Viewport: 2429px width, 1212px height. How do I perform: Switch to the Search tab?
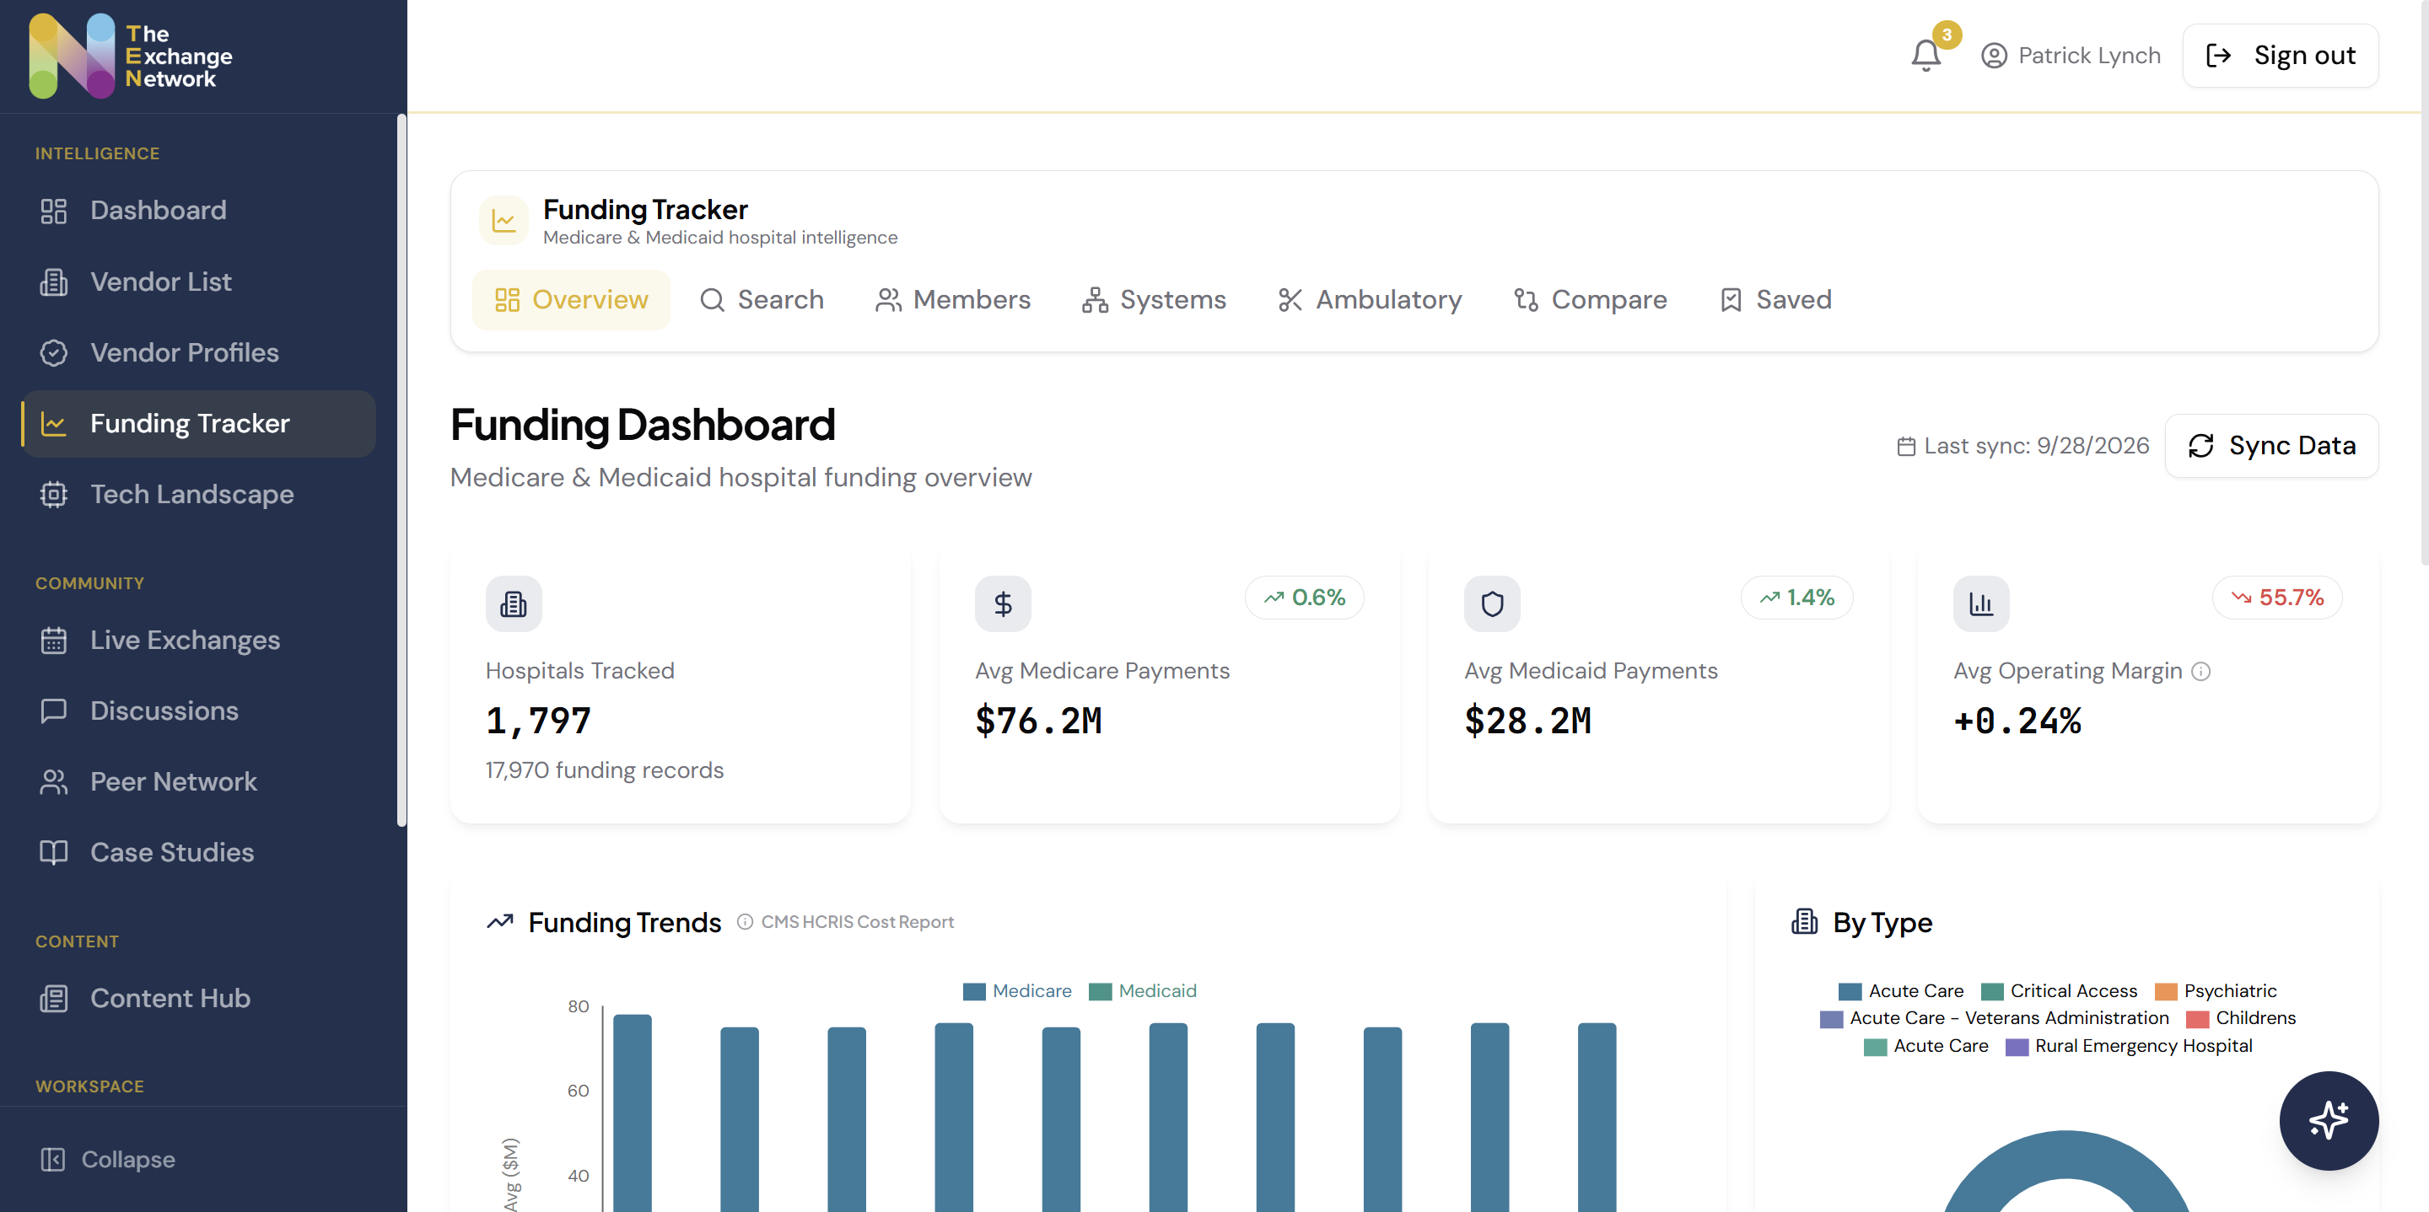pyautogui.click(x=762, y=300)
